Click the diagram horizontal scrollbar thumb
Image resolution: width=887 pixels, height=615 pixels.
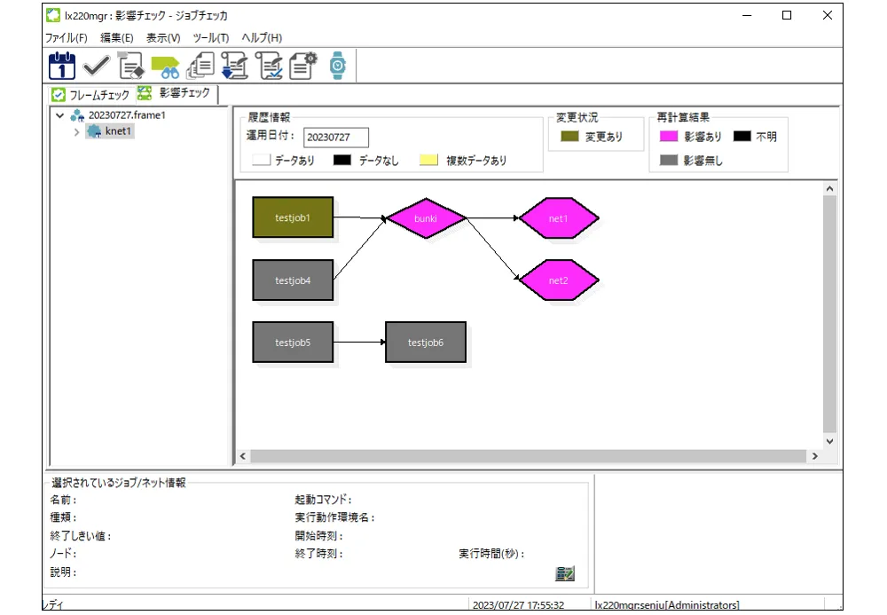[529, 456]
